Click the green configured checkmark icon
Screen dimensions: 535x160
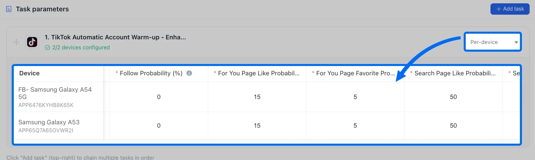[47, 48]
